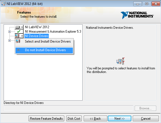
Task: Select NI Measurement & Automation Explorer 5.3
Action: pos(53,32)
